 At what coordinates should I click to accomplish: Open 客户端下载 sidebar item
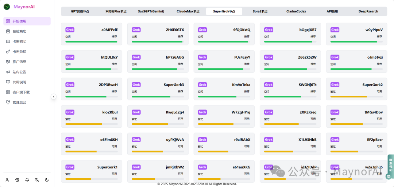27,92
